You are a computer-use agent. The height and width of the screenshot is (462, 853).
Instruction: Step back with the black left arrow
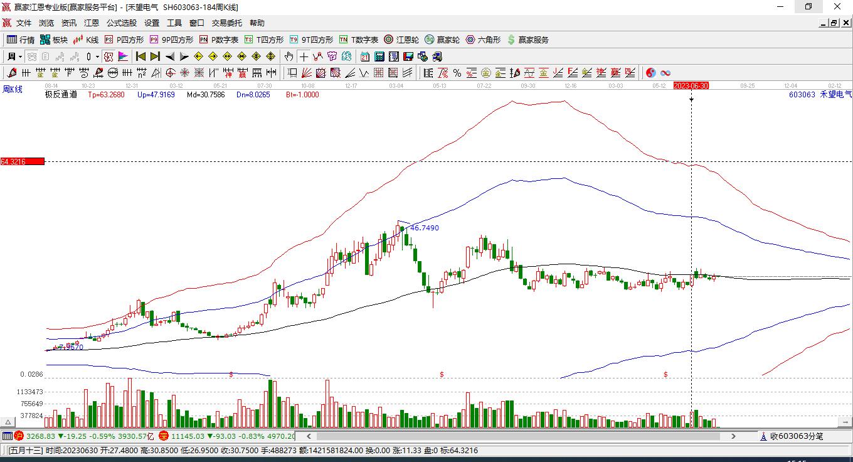point(170,56)
